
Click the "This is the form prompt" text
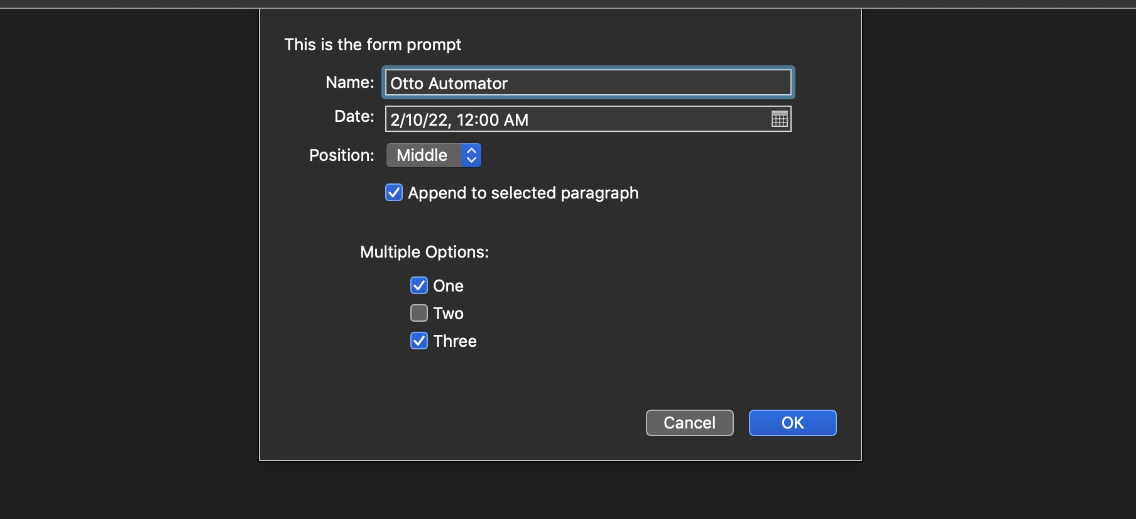[373, 45]
